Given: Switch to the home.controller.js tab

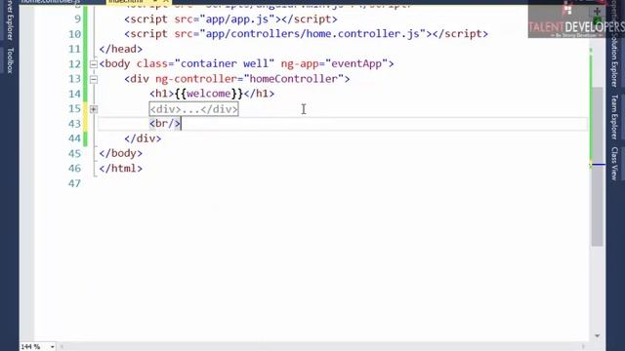Looking at the screenshot, I should point(51,2).
